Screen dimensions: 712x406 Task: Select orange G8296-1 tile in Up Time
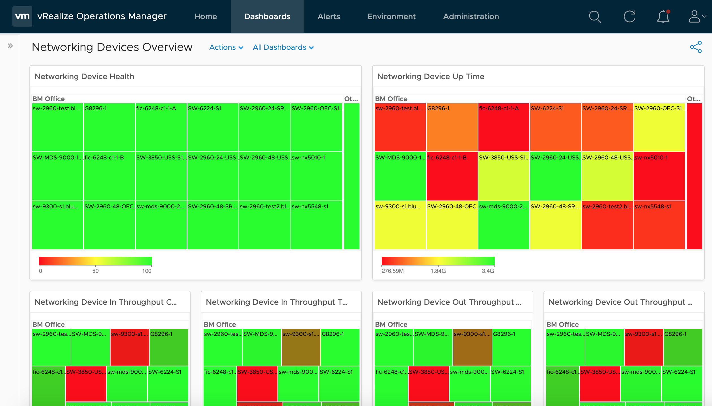pos(452,127)
